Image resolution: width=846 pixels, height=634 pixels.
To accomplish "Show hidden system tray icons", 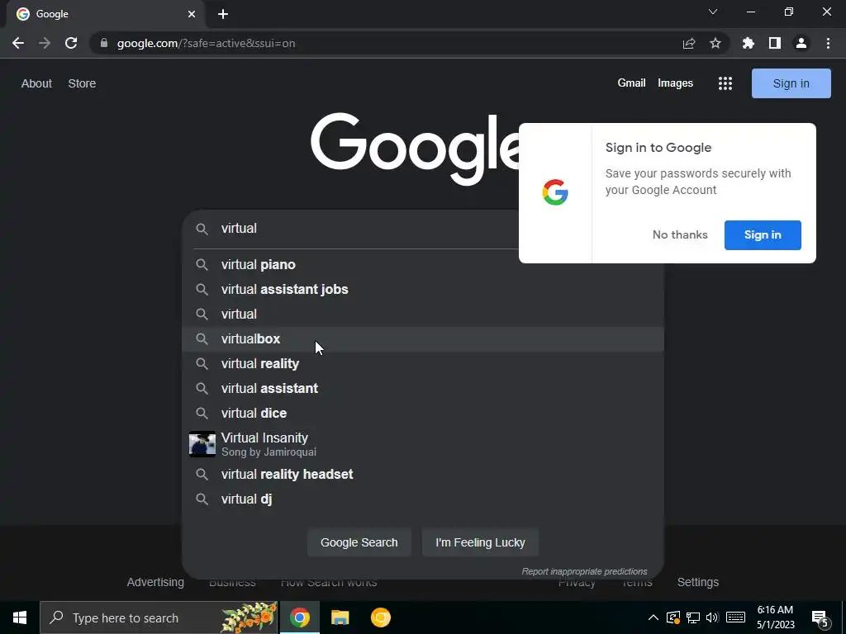I will click(x=653, y=617).
